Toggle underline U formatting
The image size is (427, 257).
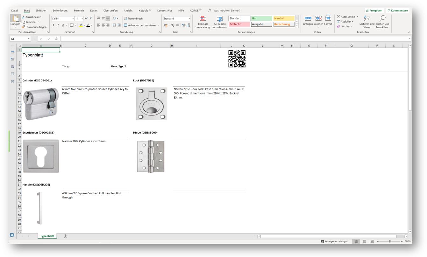62,25
